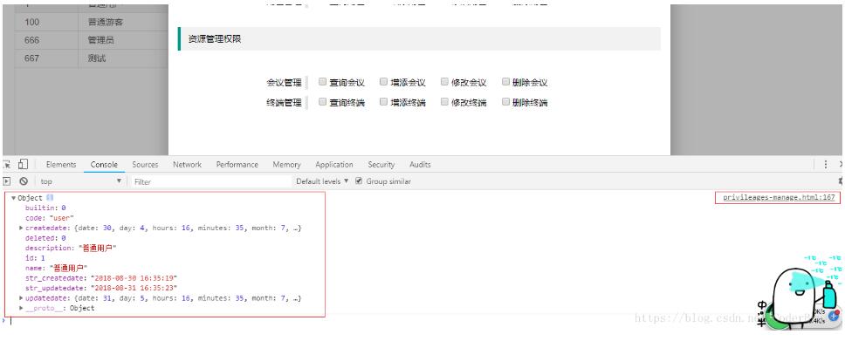Check the 修改会议 checkbox
The height and width of the screenshot is (341, 845).
pyautogui.click(x=444, y=82)
